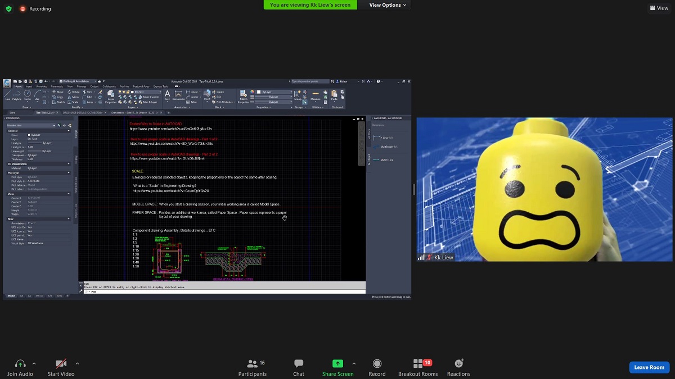675x379 pixels.
Task: Open the Express Tools ribbon tab
Action: pyautogui.click(x=161, y=86)
